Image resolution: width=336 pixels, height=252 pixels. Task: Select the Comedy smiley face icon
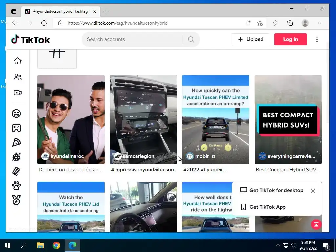[16, 113]
